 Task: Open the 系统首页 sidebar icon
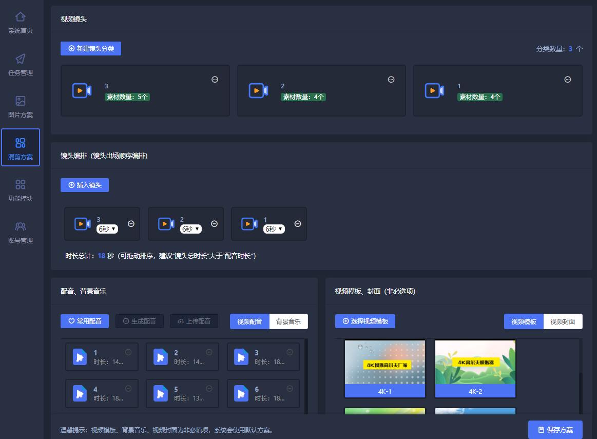click(20, 21)
